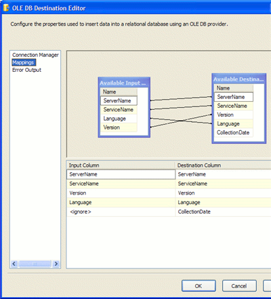
Task: Select ServerName in Available Input Columns
Action: pos(119,100)
